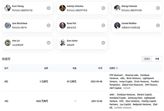
Task: Click George Danezis's avatar photo
Action: 117,8
